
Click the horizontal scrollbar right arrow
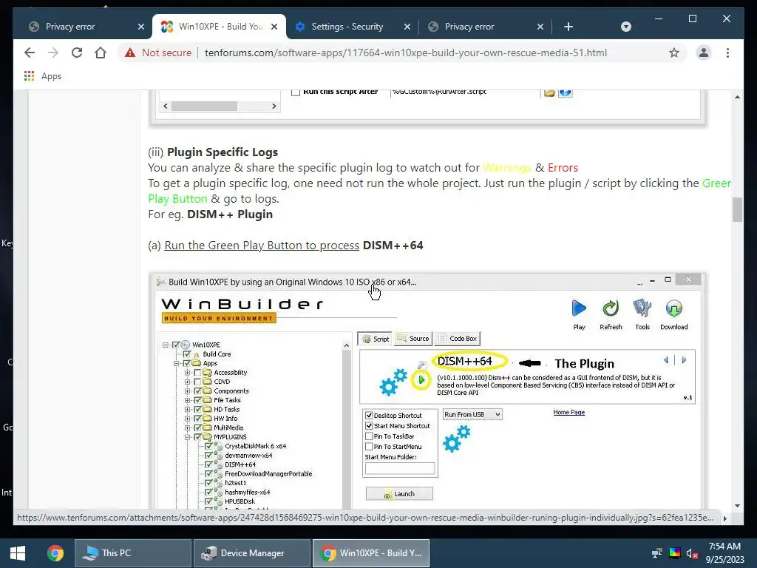(274, 106)
